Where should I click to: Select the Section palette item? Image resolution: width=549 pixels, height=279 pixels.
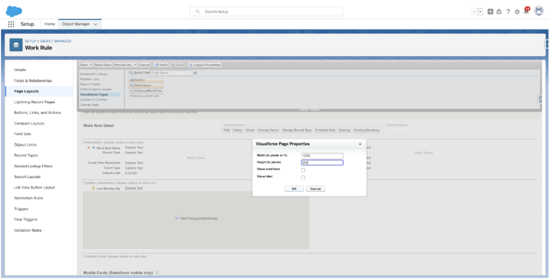tap(146, 80)
